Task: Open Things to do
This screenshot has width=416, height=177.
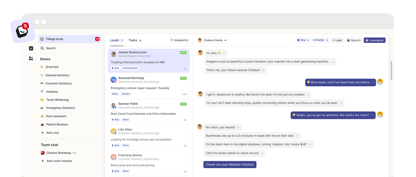Action: 70,39
